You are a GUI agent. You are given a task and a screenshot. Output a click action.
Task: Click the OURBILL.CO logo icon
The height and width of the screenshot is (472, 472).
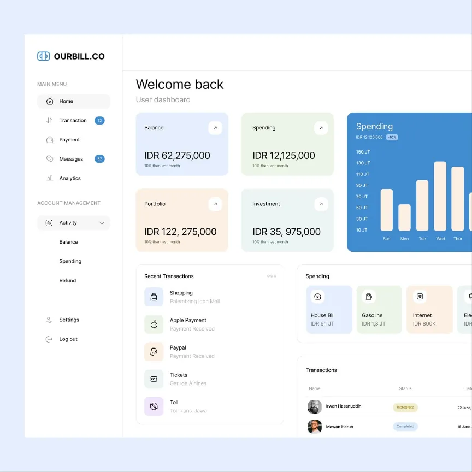tap(43, 56)
